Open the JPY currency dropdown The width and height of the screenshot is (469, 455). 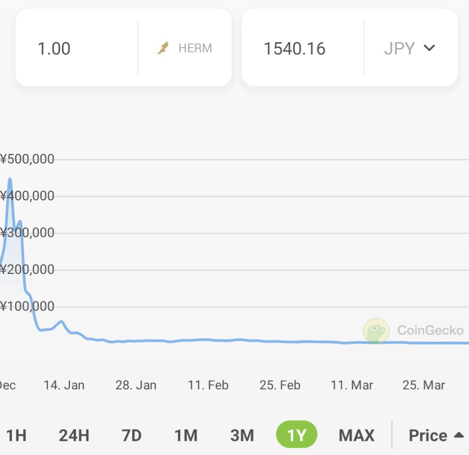pyautogui.click(x=409, y=48)
